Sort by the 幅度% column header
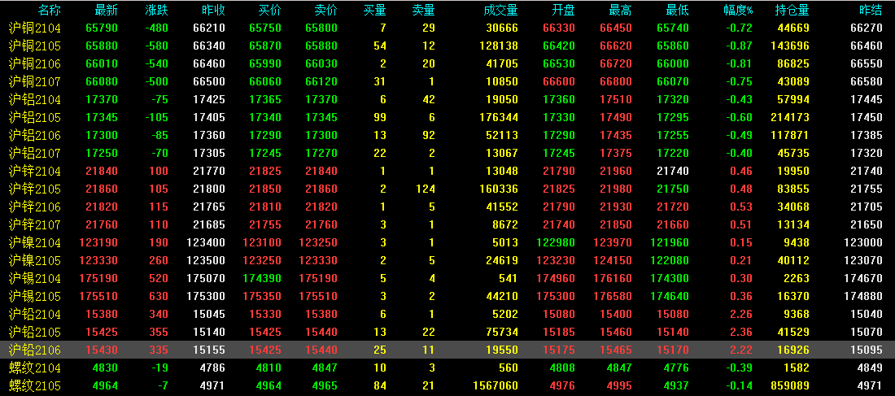The width and height of the screenshot is (895, 396). click(737, 11)
